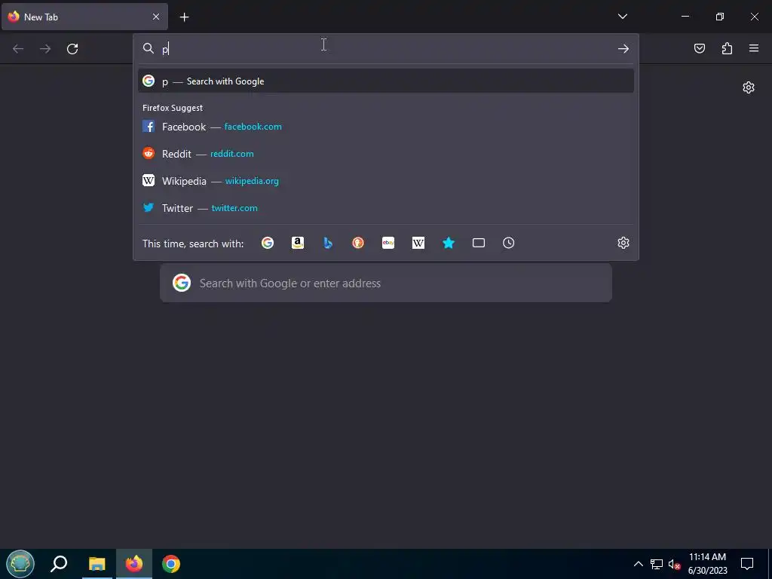Open the muted volume tray icon
Image resolution: width=772 pixels, height=579 pixels.
pyautogui.click(x=674, y=564)
